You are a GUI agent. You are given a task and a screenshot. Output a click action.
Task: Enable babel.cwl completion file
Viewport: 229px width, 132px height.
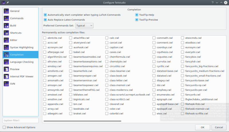[71, 52]
